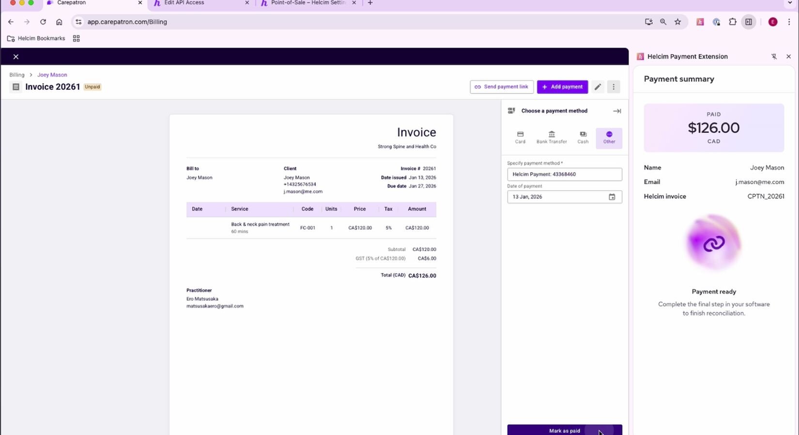
Task: Click j.mason@me.com in payment summary
Action: click(x=760, y=182)
